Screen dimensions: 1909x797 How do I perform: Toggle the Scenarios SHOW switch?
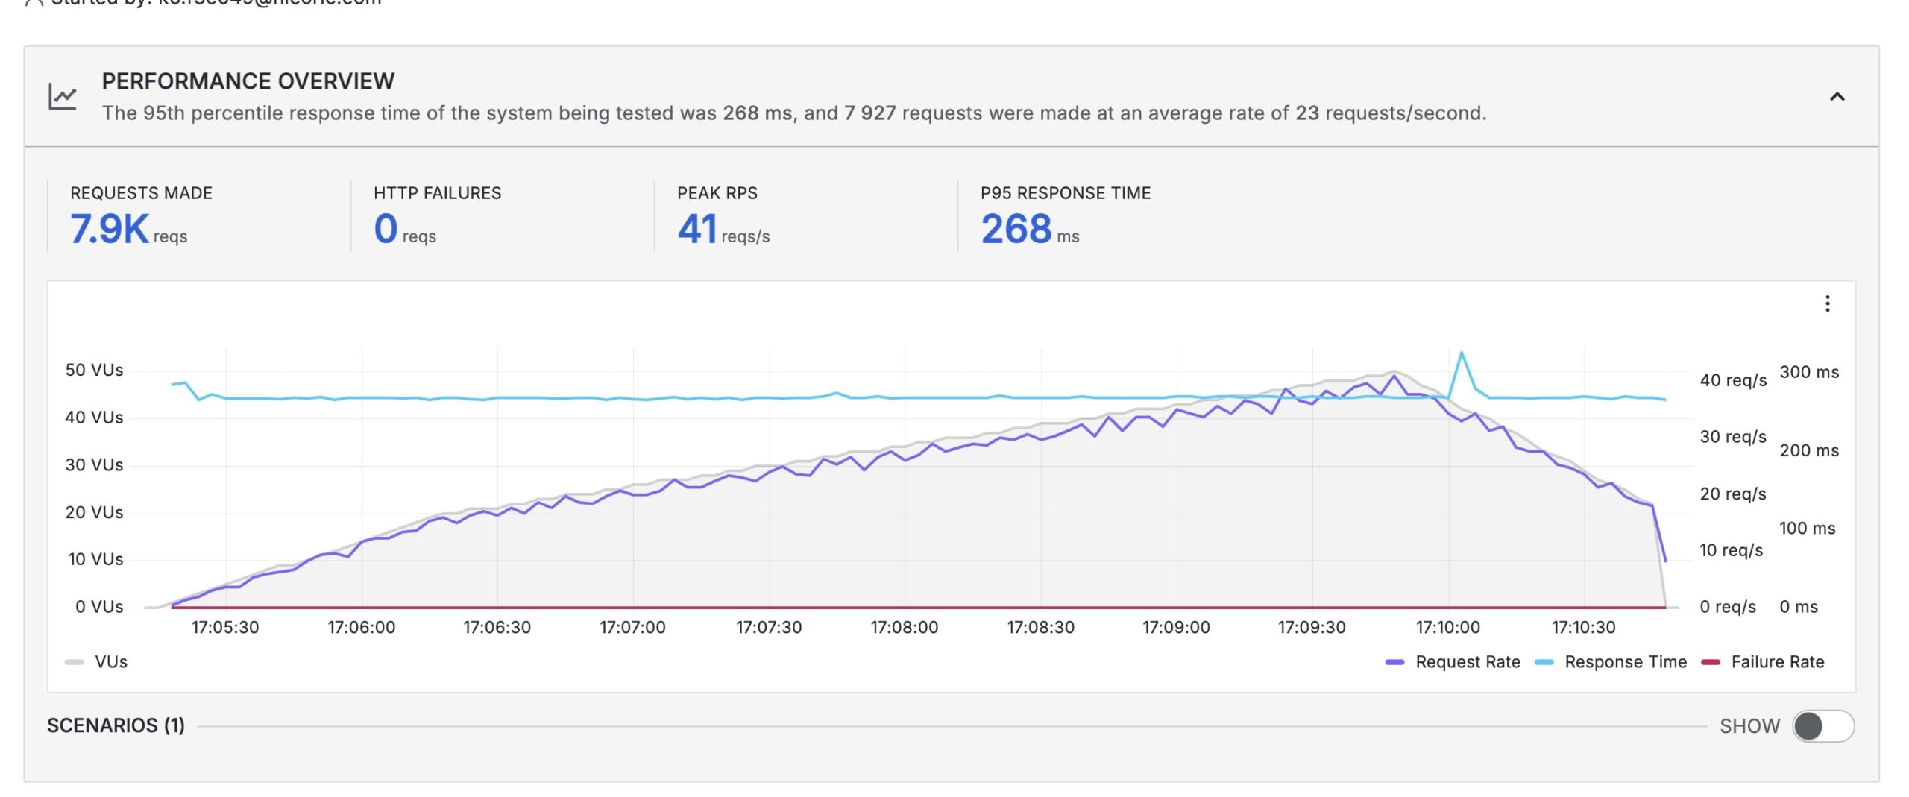coord(1822,725)
